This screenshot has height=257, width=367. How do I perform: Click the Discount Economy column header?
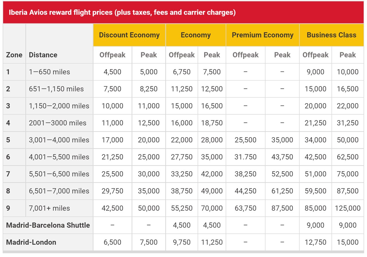[x=129, y=35]
